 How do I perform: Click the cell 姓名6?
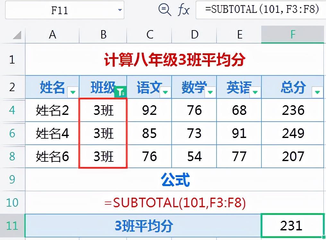[x=52, y=156]
